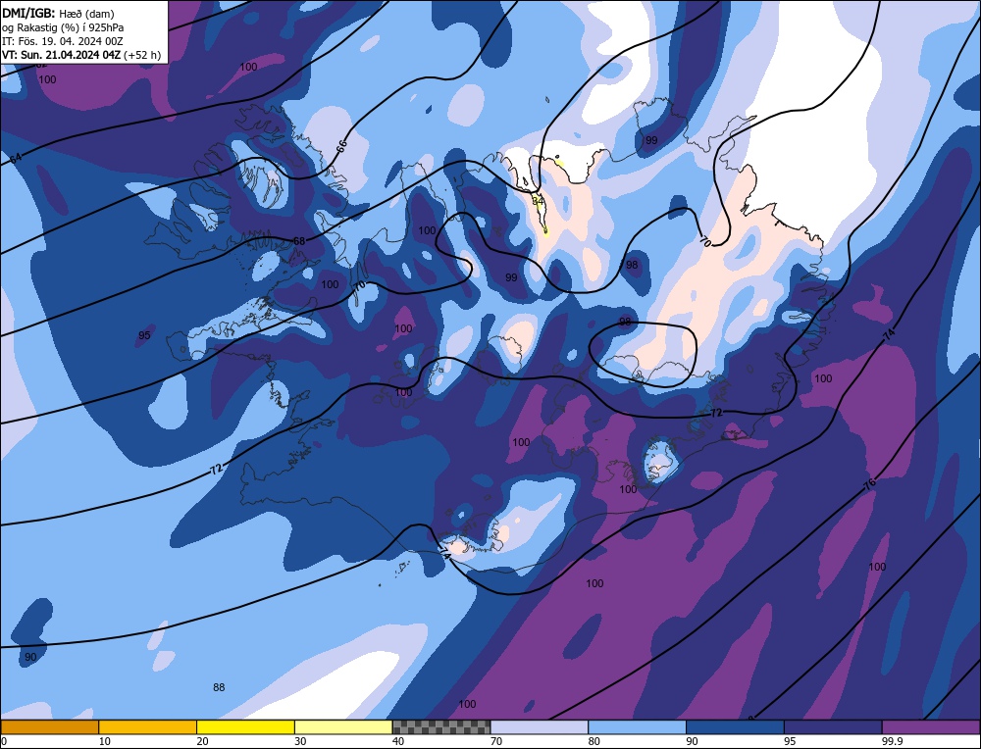Click the '40' legend scale label
This screenshot has height=749, width=981.
398,741
